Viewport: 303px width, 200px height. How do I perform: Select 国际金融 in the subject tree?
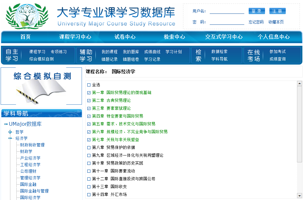pos(28,184)
